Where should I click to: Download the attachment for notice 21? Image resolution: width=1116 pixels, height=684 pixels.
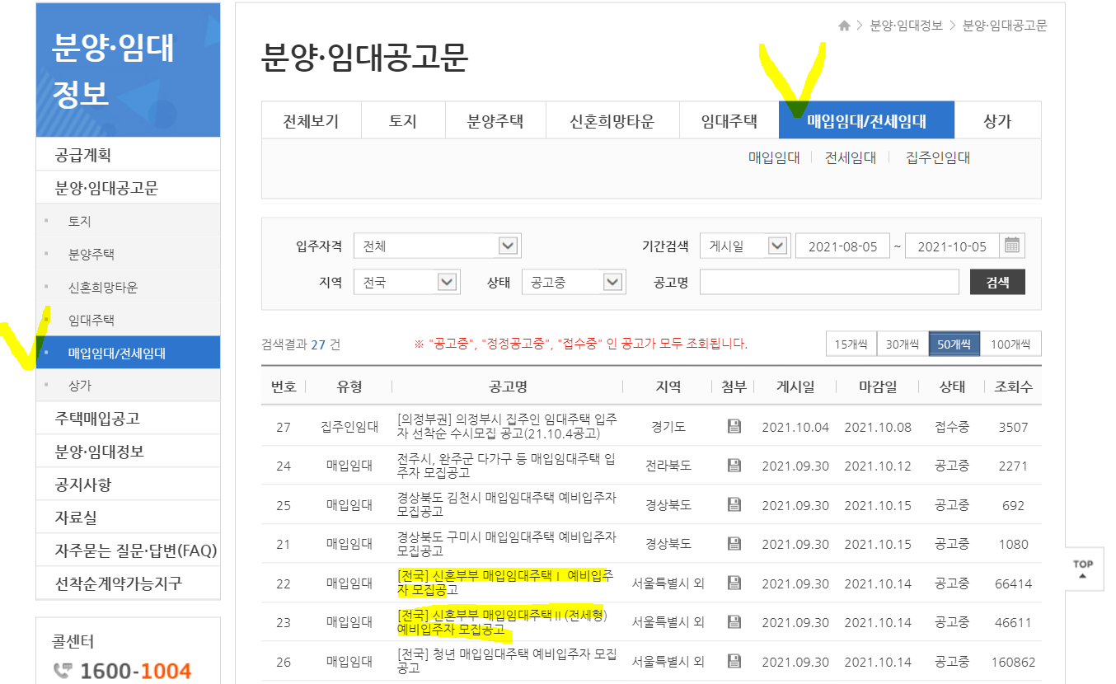(734, 544)
